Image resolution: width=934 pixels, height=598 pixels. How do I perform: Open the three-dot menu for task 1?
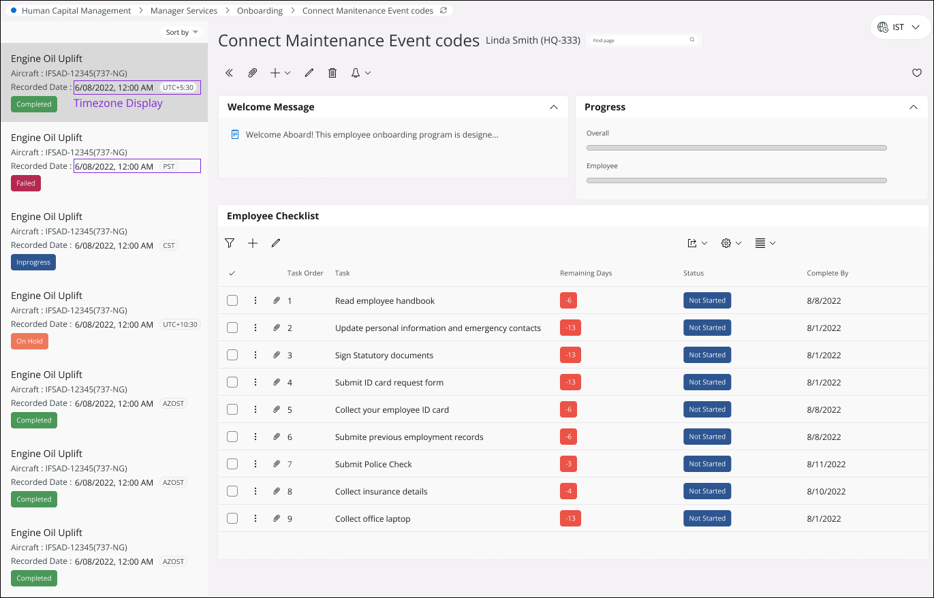pyautogui.click(x=255, y=300)
